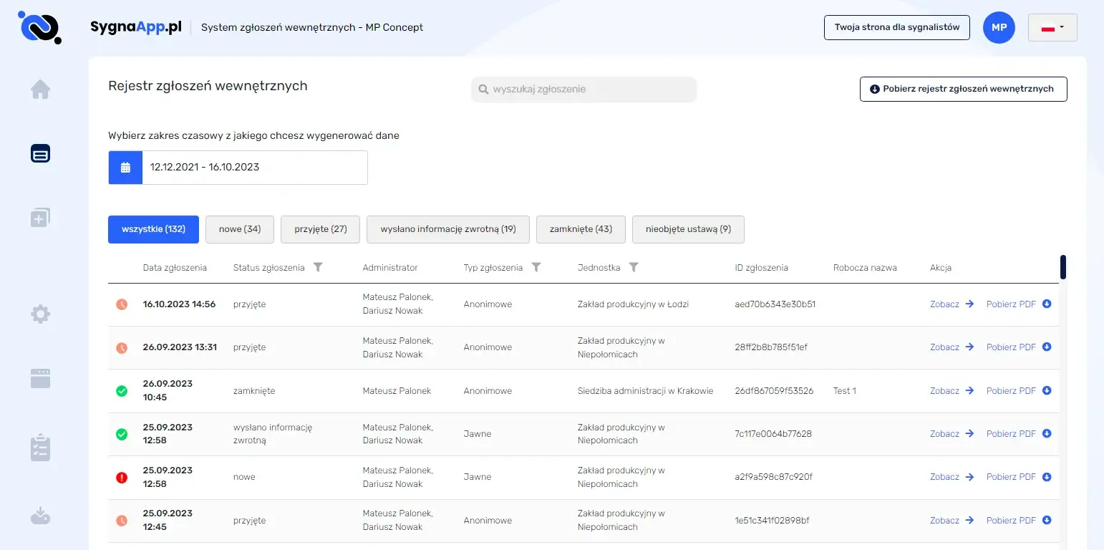
Task: Open the language flag dropdown
Action: pyautogui.click(x=1052, y=28)
